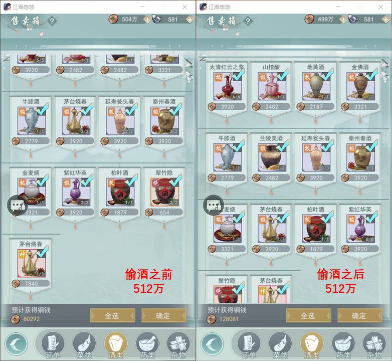Uncheck 茅台烧春 7840 item in left window

pos(31,264)
